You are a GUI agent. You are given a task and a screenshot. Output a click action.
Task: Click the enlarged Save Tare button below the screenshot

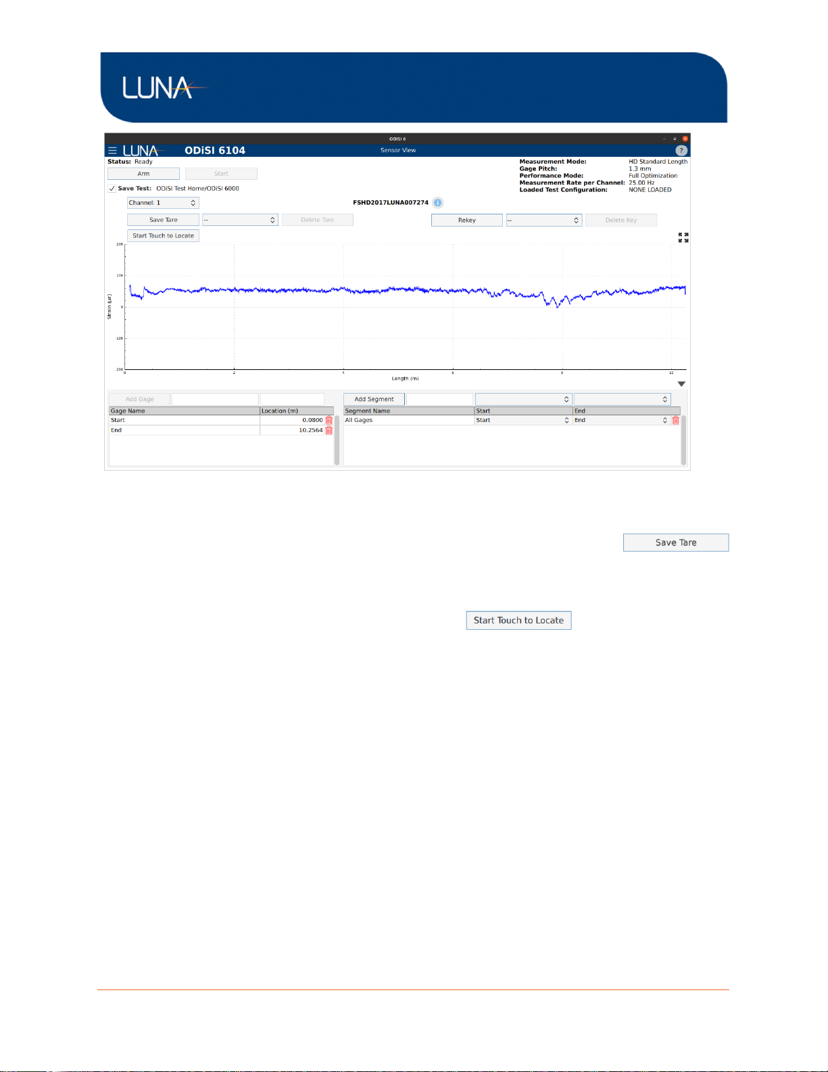pos(676,542)
